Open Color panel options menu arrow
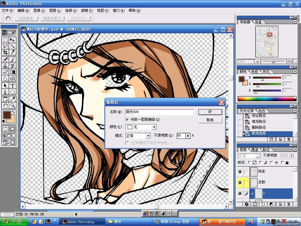This screenshot has width=301, height=226. click(x=295, y=71)
